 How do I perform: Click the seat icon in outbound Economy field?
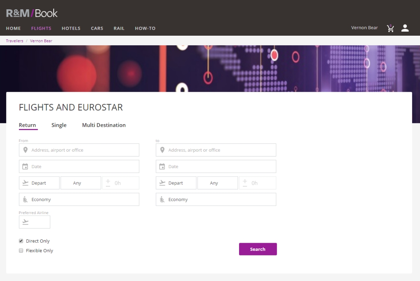coord(25,200)
